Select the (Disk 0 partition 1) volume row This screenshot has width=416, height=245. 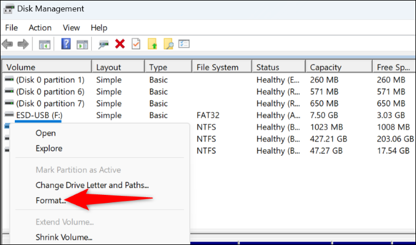pyautogui.click(x=50, y=80)
